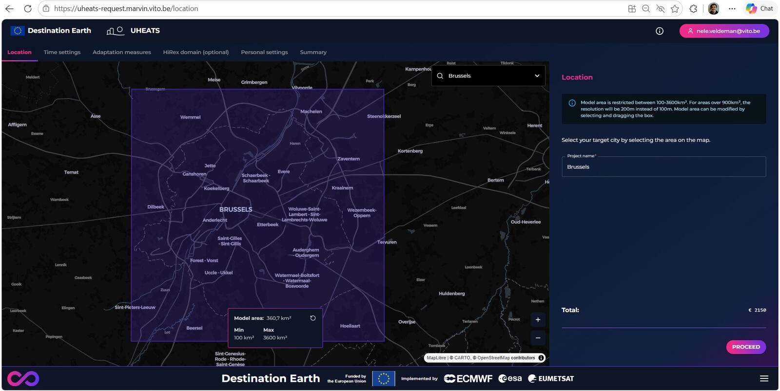This screenshot has height=391, width=780.
Task: Click the Project name input field
Action: pyautogui.click(x=663, y=167)
